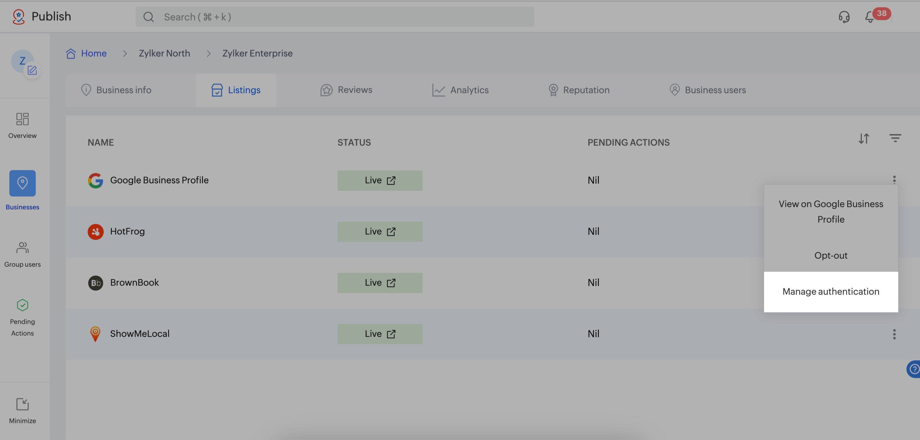Choose Opt-out from the menu
This screenshot has width=920, height=440.
(831, 255)
